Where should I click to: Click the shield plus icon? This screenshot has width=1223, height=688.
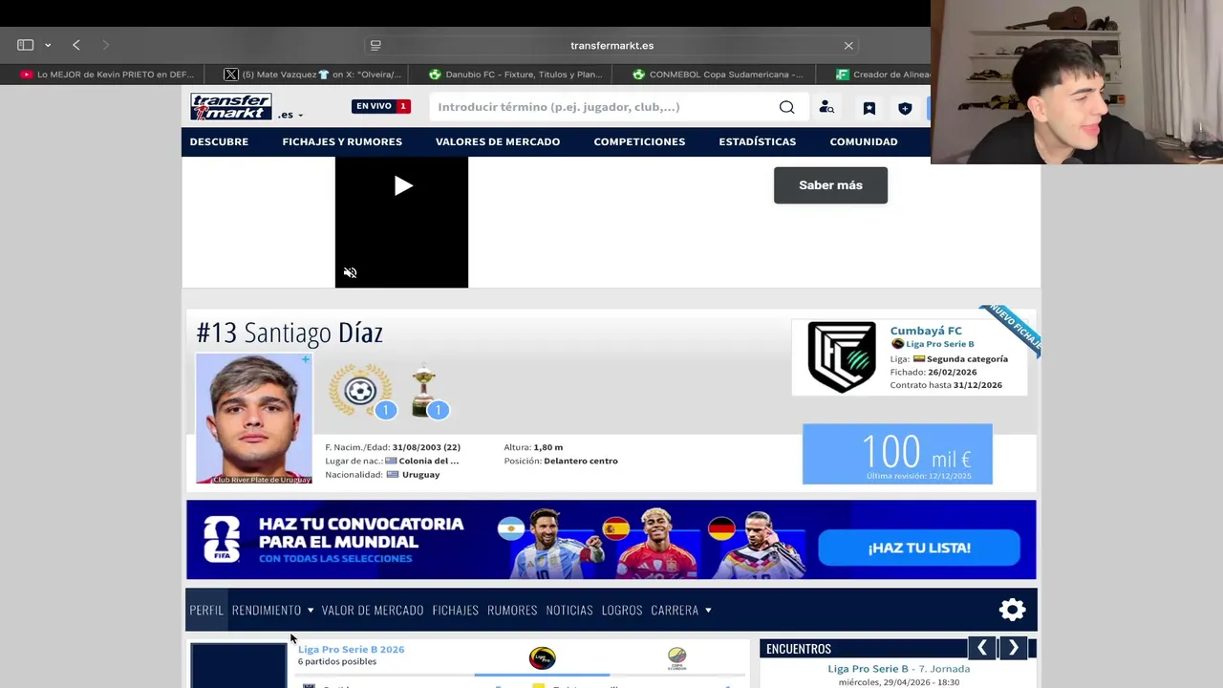[x=905, y=108]
